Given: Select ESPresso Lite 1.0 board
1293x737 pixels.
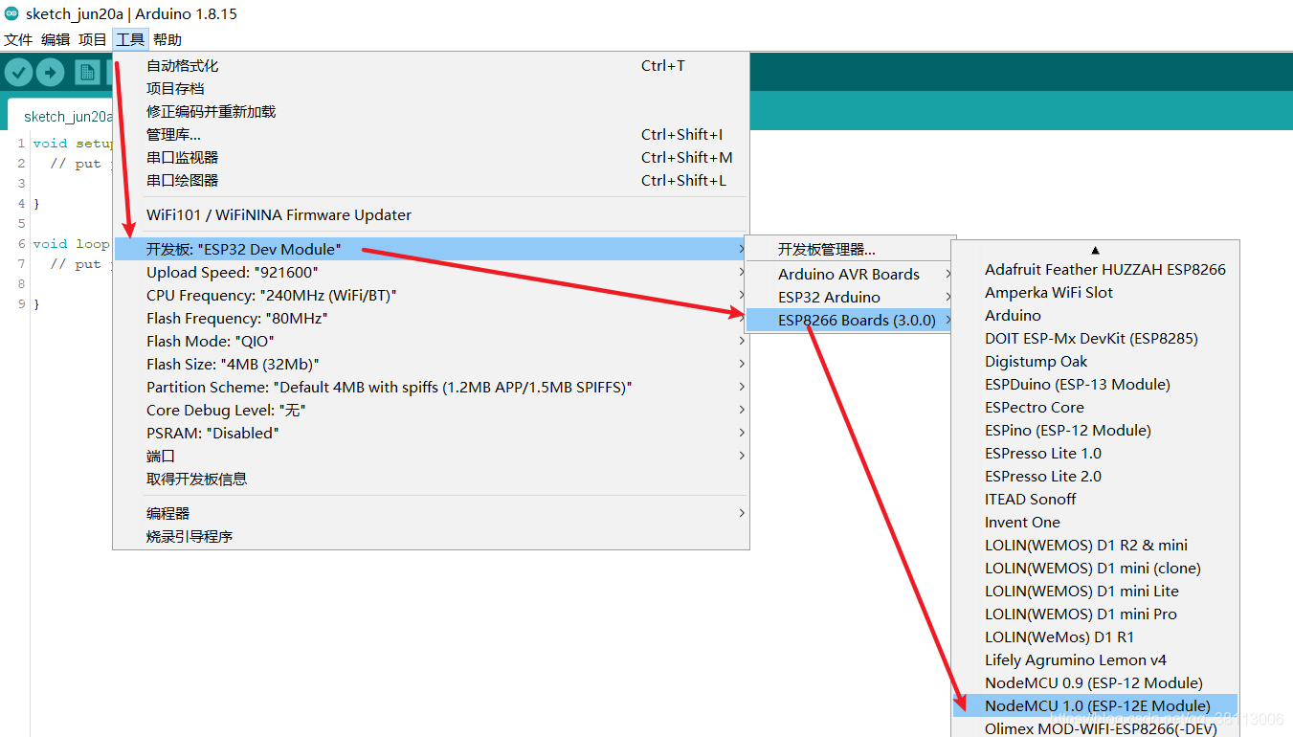Looking at the screenshot, I should point(1095,454).
